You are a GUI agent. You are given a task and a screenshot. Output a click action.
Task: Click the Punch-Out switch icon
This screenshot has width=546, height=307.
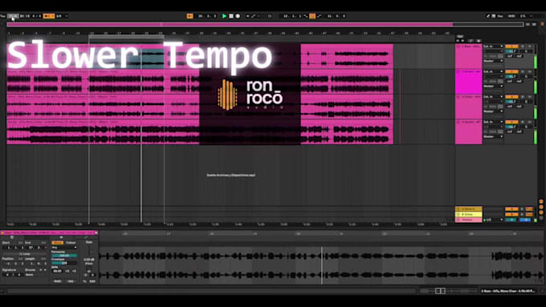tap(319, 16)
